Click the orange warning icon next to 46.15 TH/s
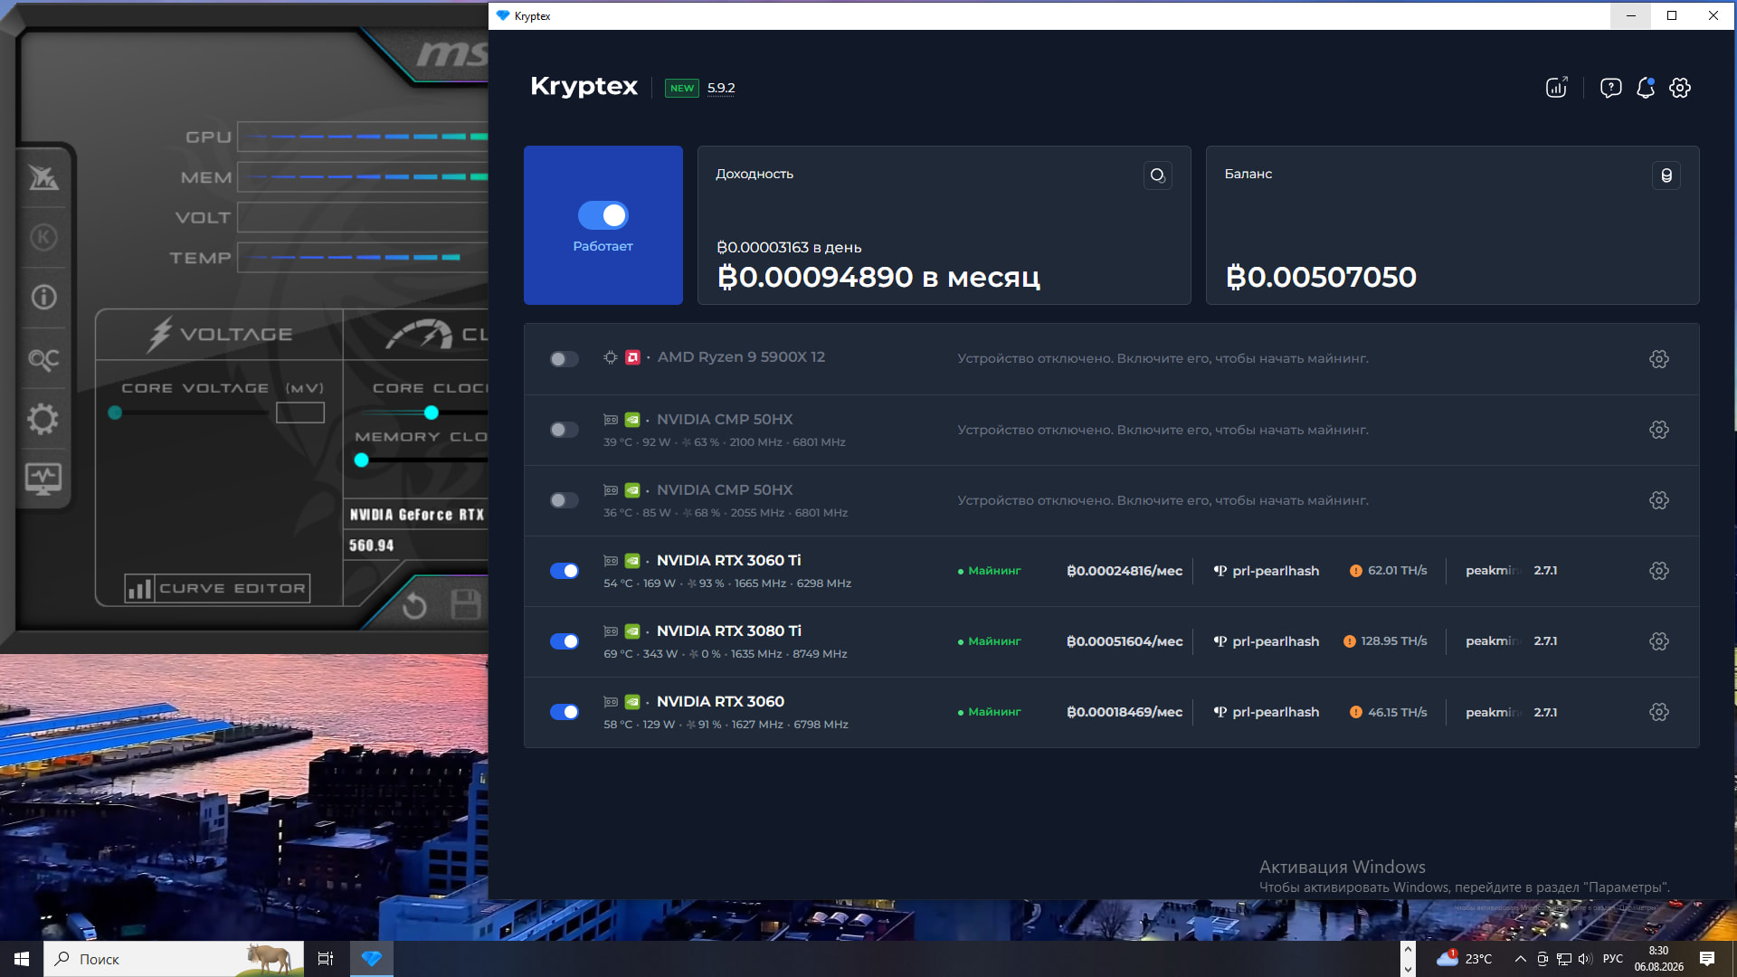1737x977 pixels. pos(1355,712)
